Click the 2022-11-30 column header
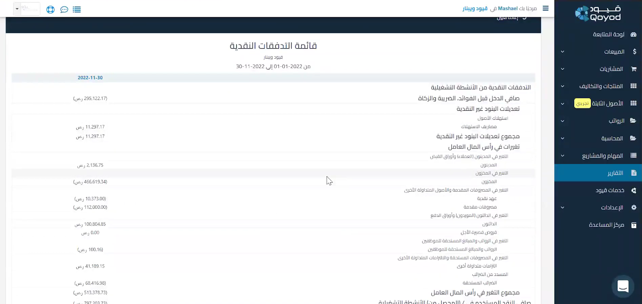 [x=90, y=78]
